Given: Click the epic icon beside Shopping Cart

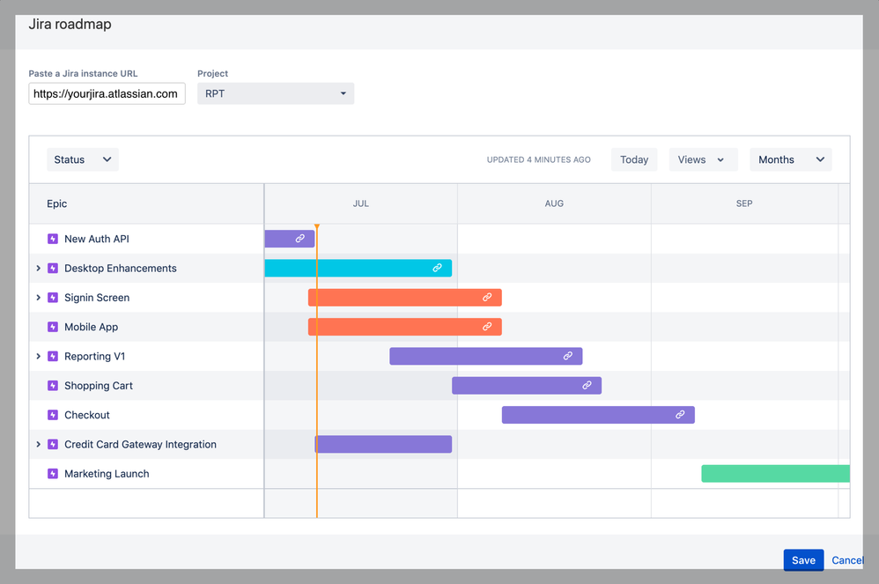Looking at the screenshot, I should pyautogui.click(x=53, y=386).
